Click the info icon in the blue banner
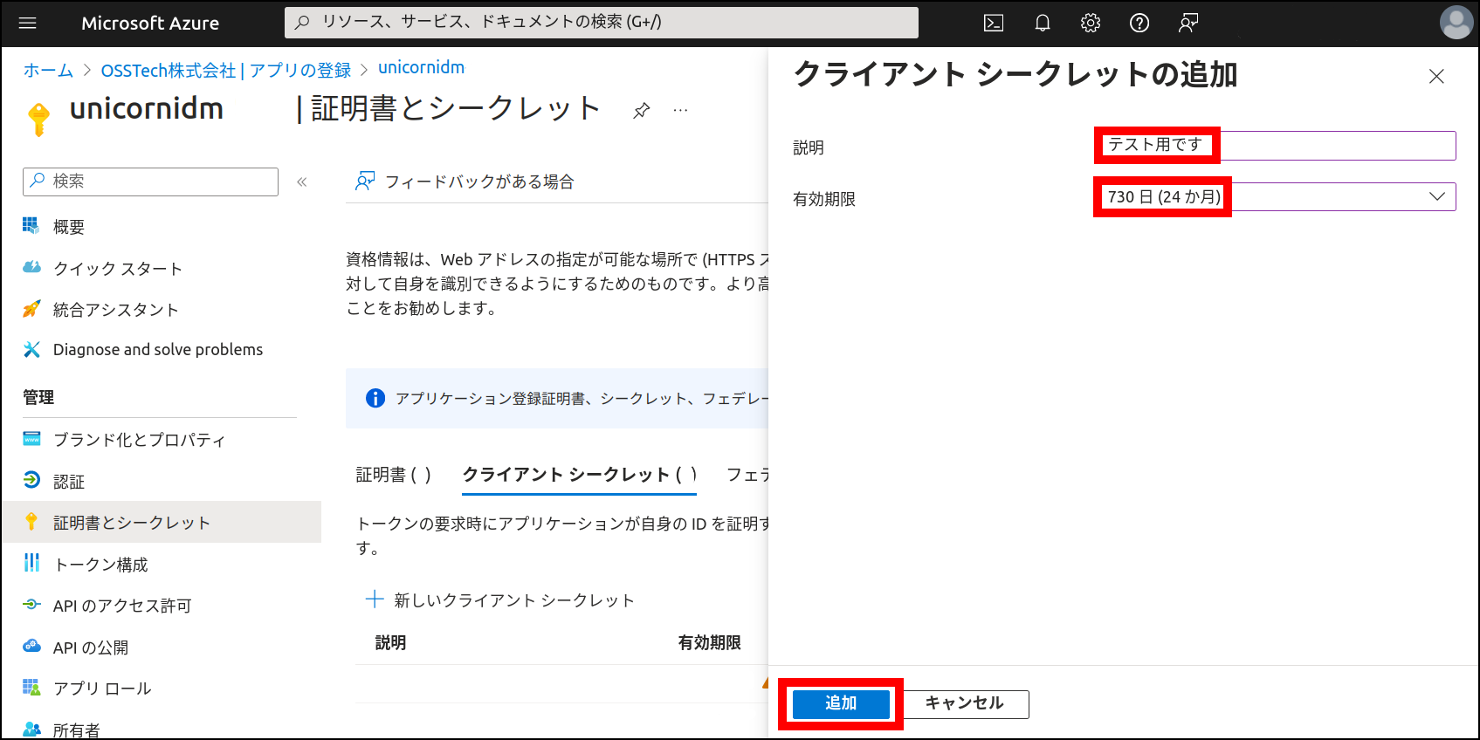 pos(375,398)
